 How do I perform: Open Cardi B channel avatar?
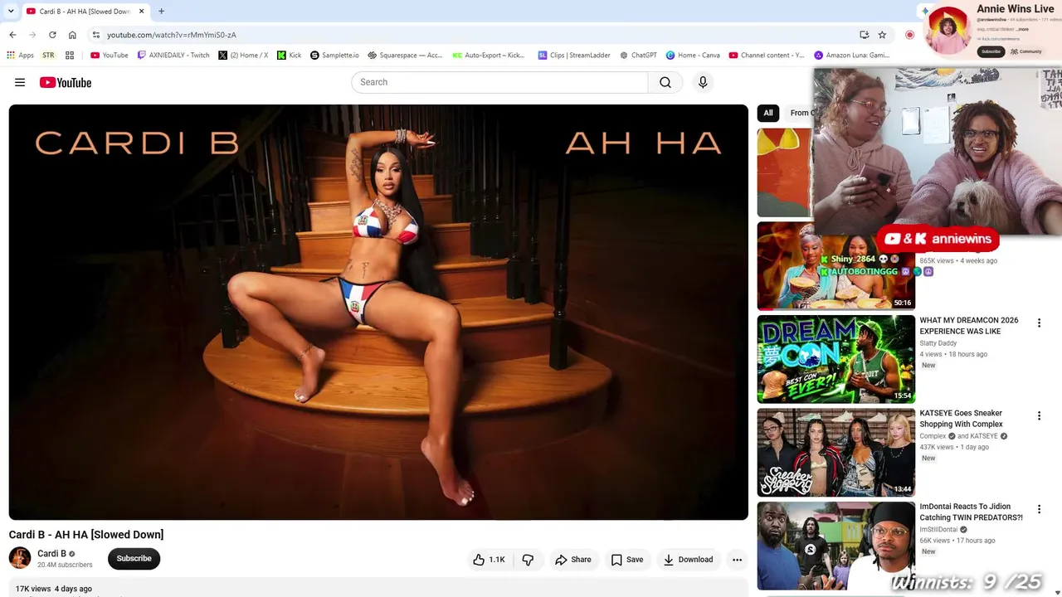click(20, 558)
